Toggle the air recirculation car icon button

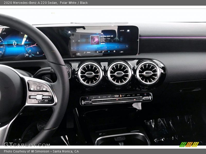(x=128, y=95)
